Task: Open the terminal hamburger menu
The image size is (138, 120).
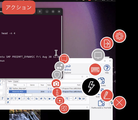Action: [40, 12]
